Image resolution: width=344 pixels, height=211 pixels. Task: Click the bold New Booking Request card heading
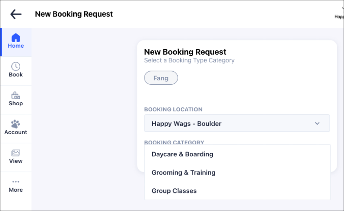(185, 52)
